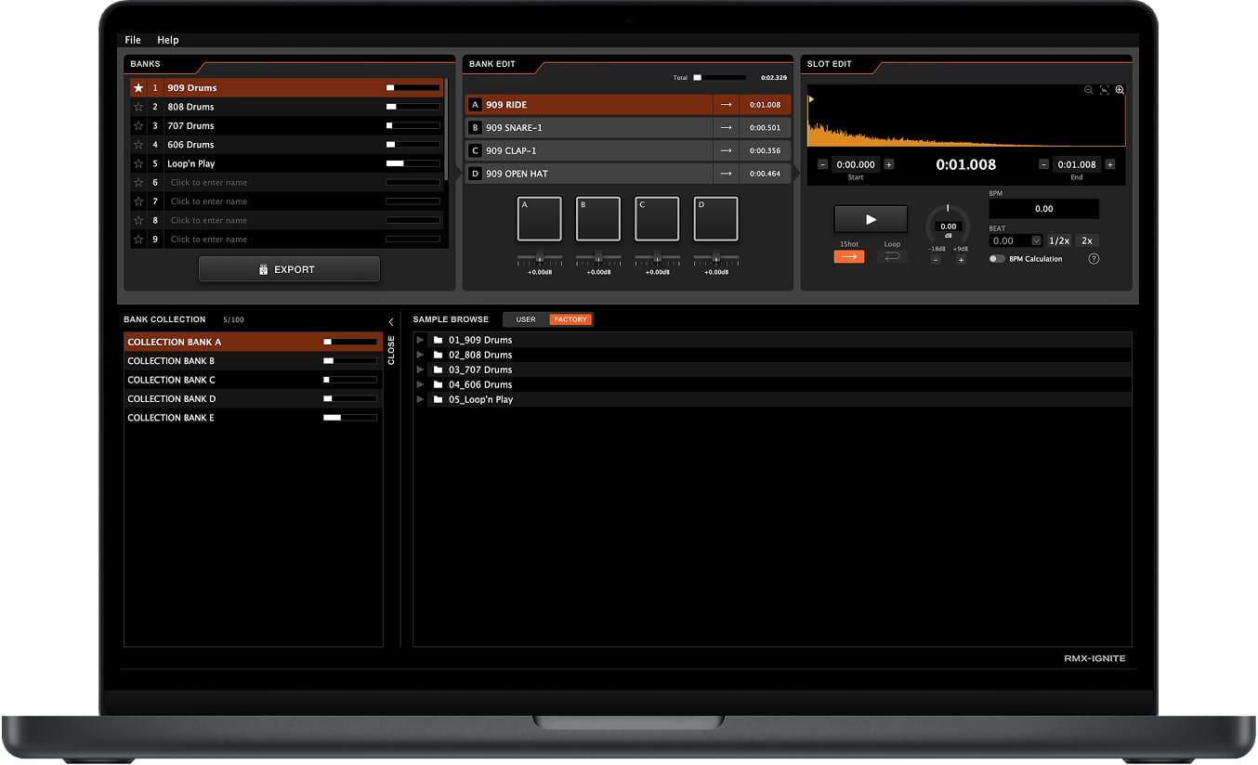
Task: Decrease the Start time with the minus button
Action: click(x=822, y=164)
